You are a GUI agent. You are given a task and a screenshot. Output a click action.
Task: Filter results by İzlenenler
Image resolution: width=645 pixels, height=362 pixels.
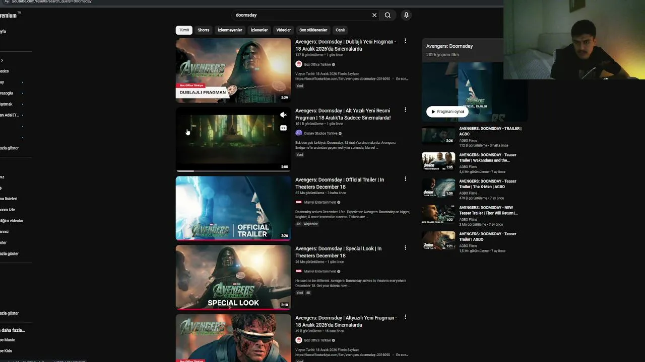[x=260, y=30]
